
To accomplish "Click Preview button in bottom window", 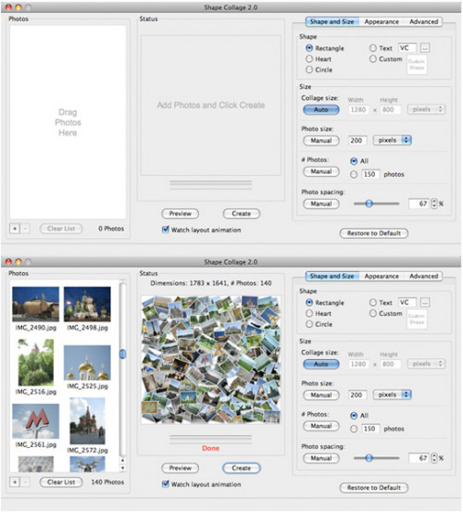I will tap(180, 468).
